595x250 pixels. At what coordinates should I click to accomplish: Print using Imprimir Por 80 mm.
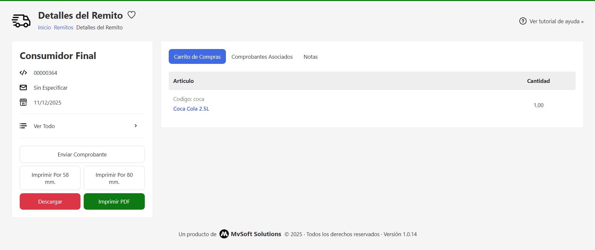[x=114, y=178]
